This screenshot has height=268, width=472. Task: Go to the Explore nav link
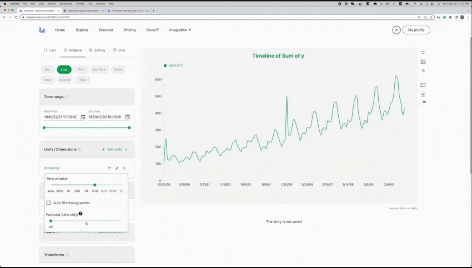click(82, 30)
